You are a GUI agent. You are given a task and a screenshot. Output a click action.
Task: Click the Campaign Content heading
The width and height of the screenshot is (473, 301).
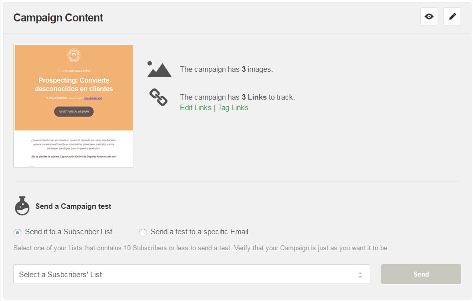click(58, 17)
